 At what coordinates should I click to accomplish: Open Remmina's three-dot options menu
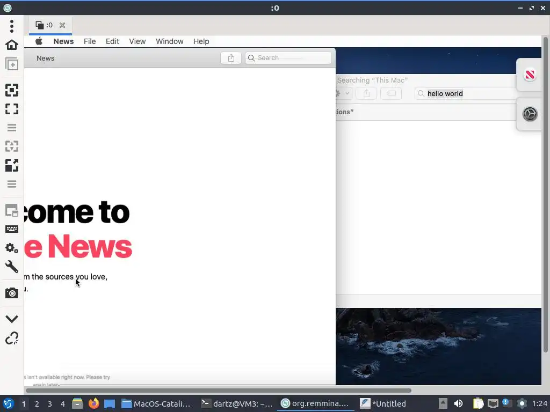tap(12, 26)
